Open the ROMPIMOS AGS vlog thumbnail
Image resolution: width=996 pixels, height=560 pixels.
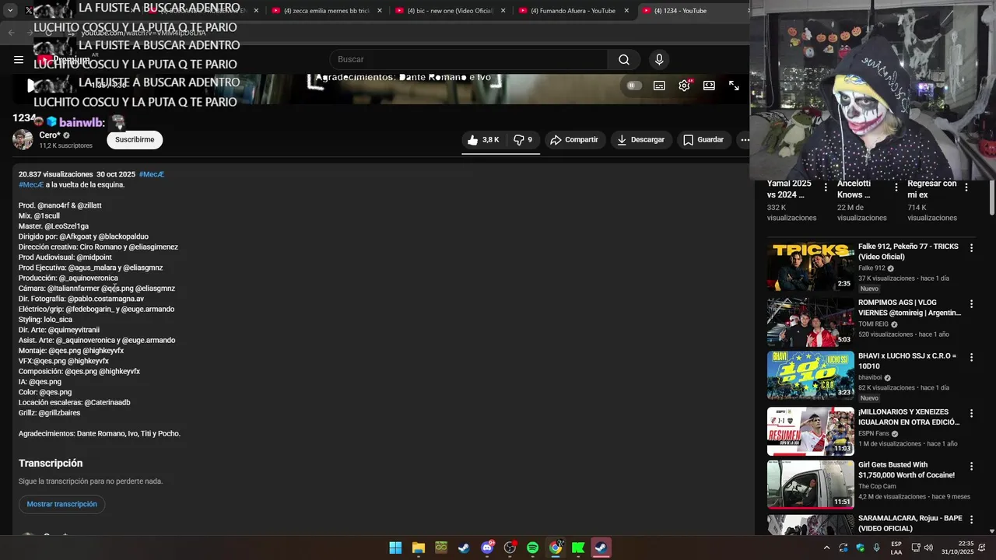(810, 322)
